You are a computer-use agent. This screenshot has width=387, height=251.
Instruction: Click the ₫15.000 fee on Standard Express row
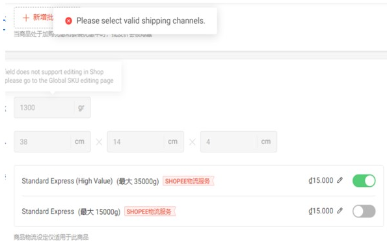tap(321, 211)
